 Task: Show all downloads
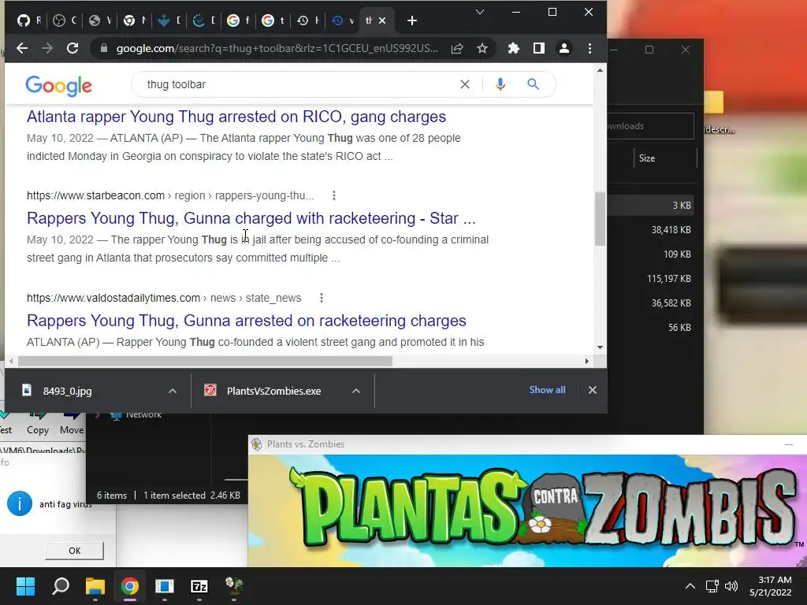pos(547,390)
